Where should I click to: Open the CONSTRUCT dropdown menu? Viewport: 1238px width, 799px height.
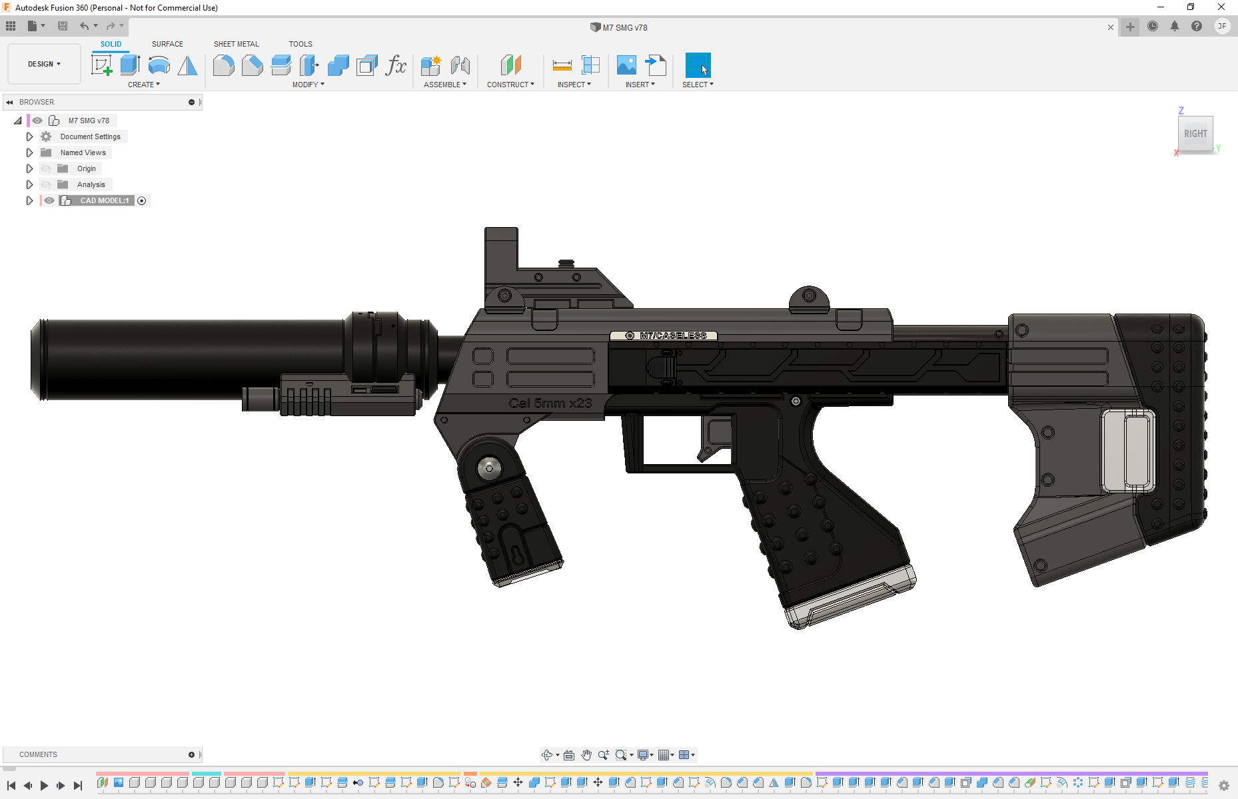coord(510,85)
